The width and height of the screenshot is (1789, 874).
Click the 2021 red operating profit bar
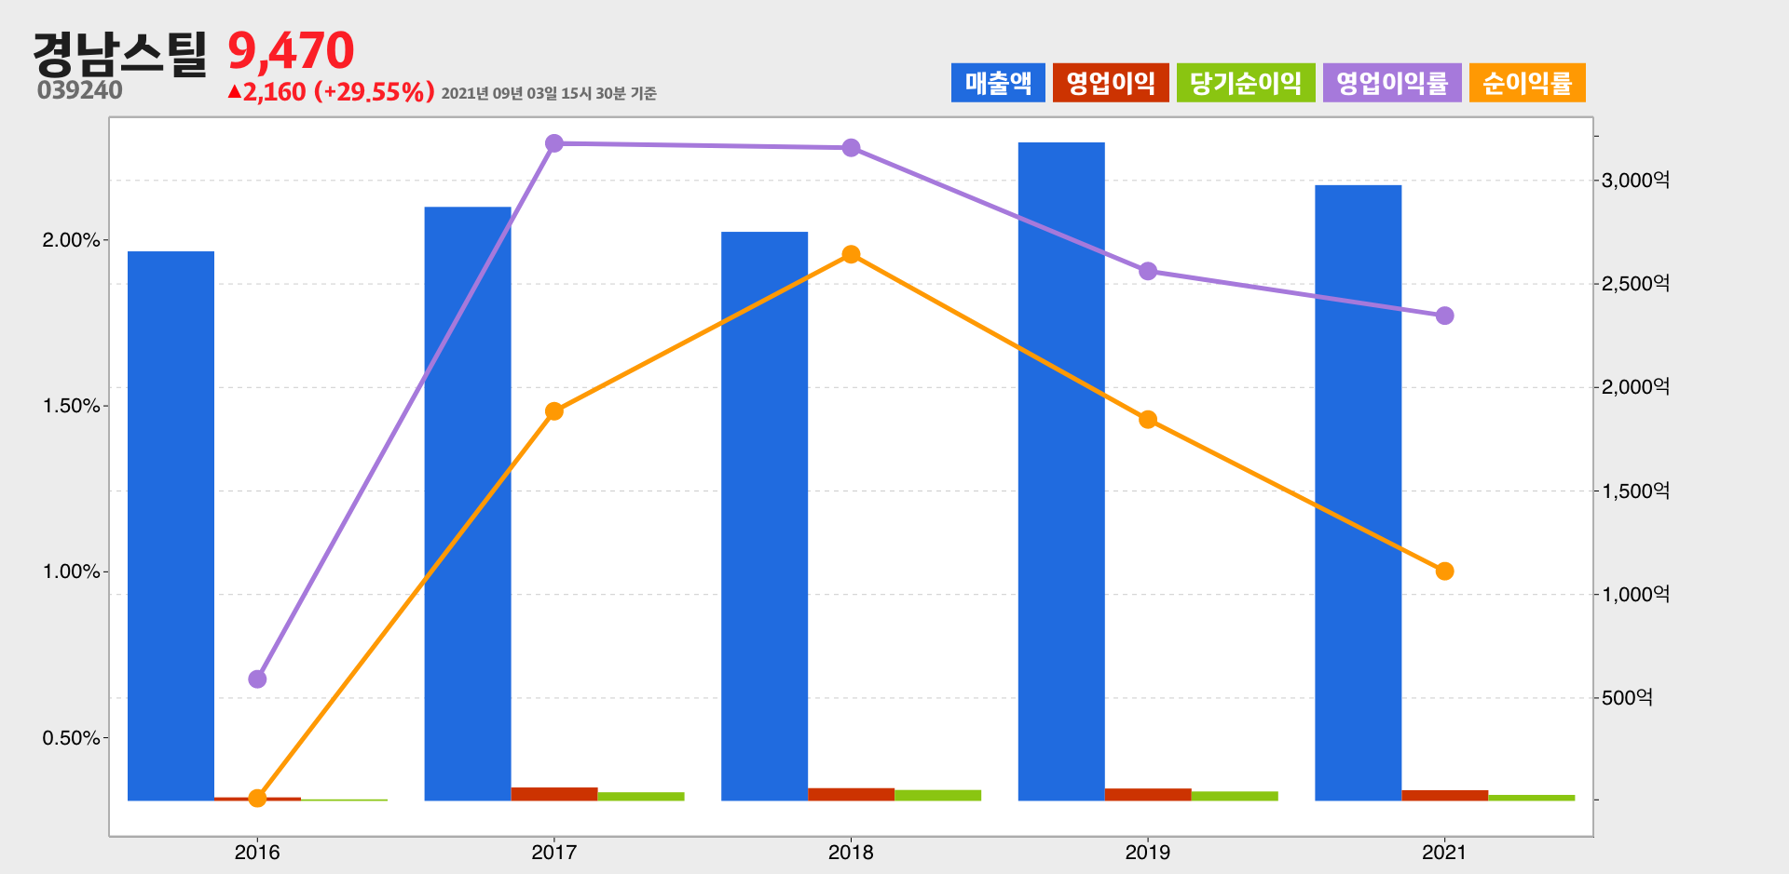click(x=1444, y=795)
